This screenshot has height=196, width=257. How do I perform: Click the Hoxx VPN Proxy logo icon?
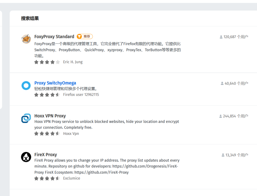tap(26, 118)
